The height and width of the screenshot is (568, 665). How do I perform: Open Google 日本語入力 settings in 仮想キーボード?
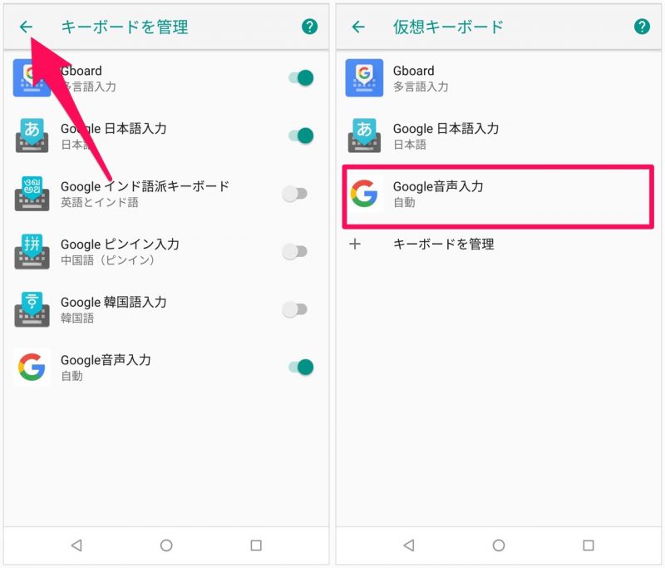498,136
